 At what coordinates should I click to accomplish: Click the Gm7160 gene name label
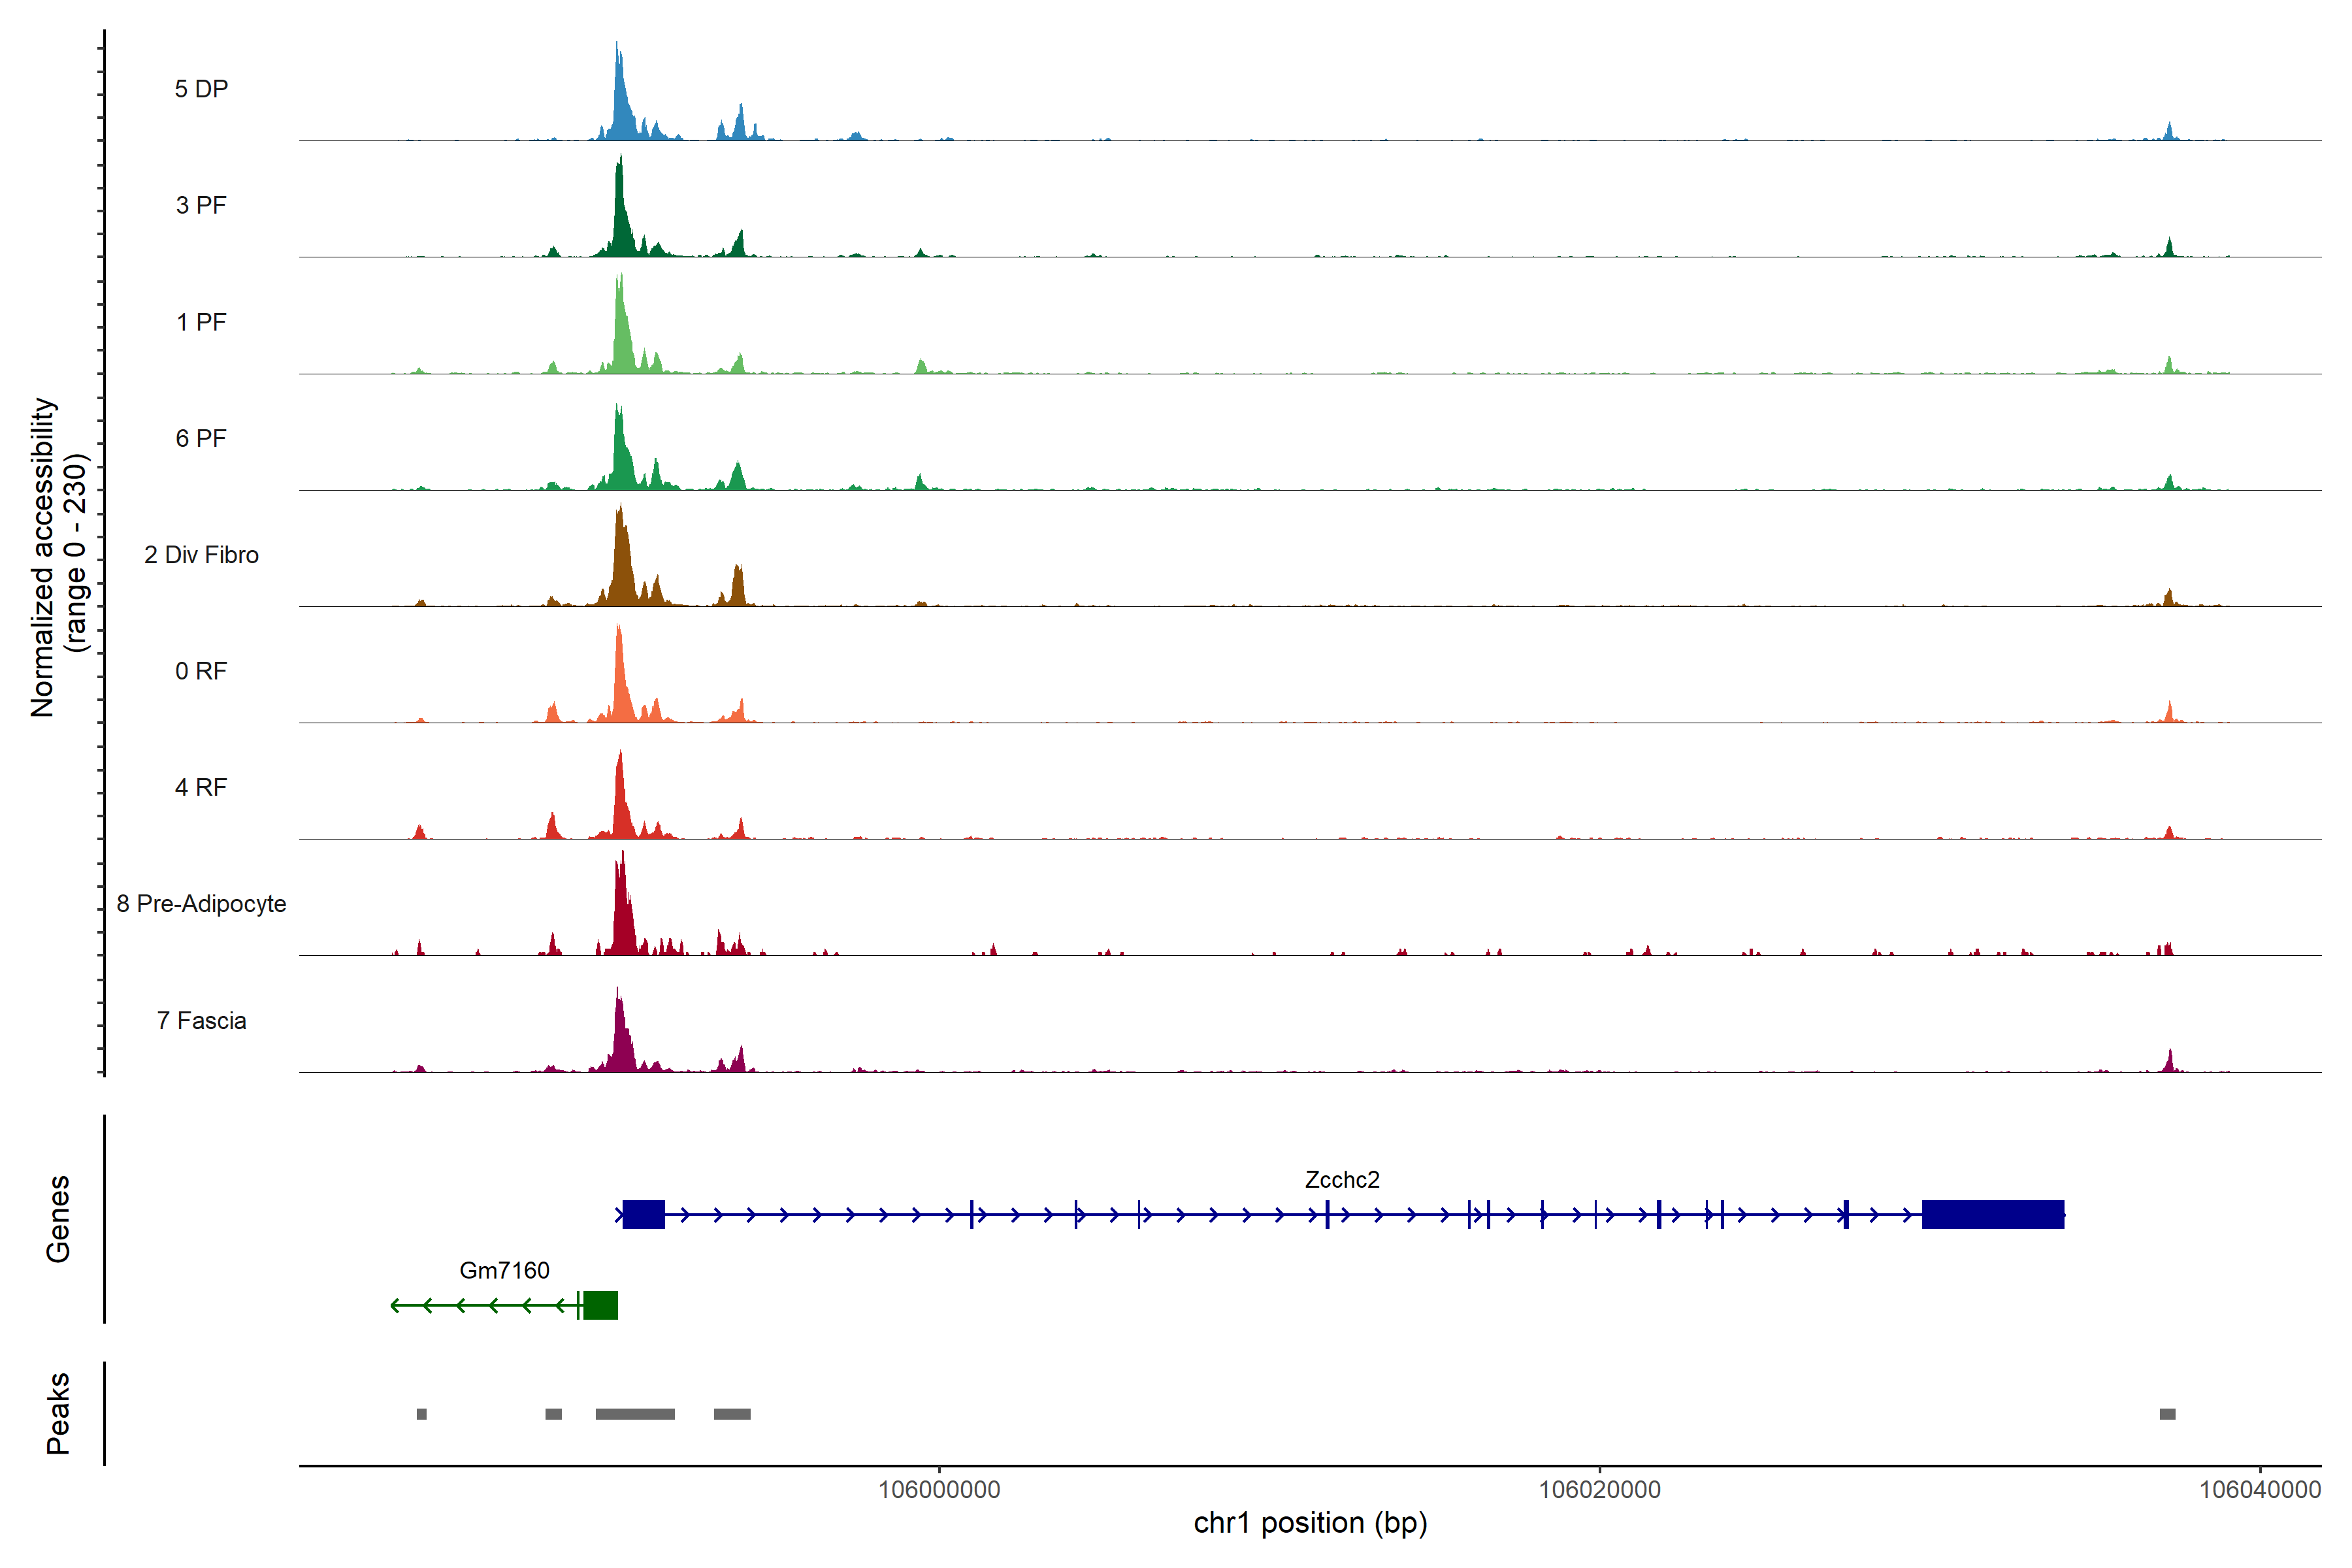tap(504, 1270)
